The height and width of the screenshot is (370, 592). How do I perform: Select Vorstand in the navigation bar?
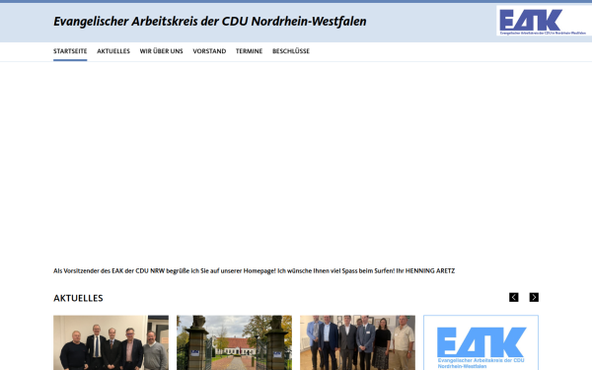(209, 51)
